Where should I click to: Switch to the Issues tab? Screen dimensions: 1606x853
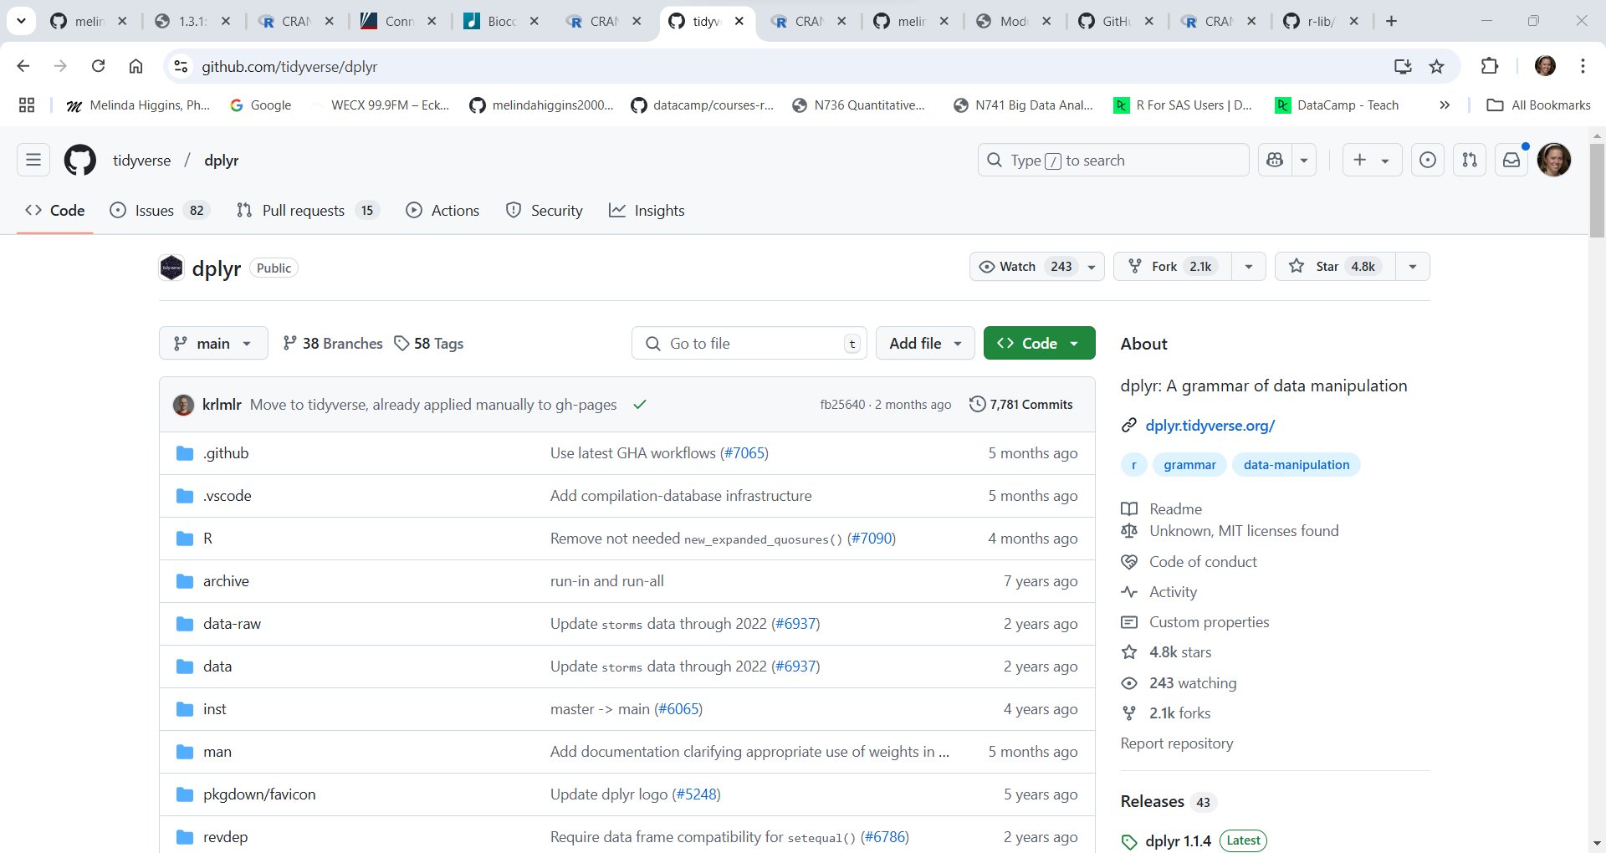pos(155,211)
